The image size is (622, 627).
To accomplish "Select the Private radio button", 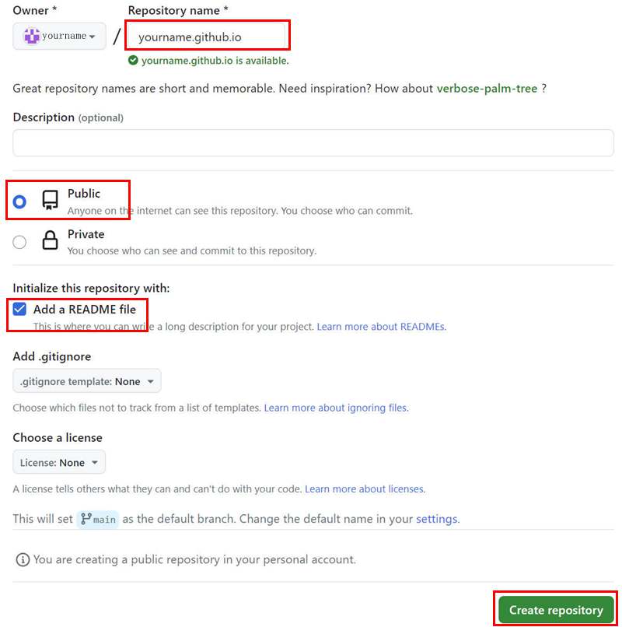I will tap(19, 242).
